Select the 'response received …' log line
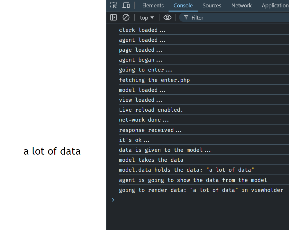Image resolution: width=289 pixels, height=230 pixels. (150, 130)
